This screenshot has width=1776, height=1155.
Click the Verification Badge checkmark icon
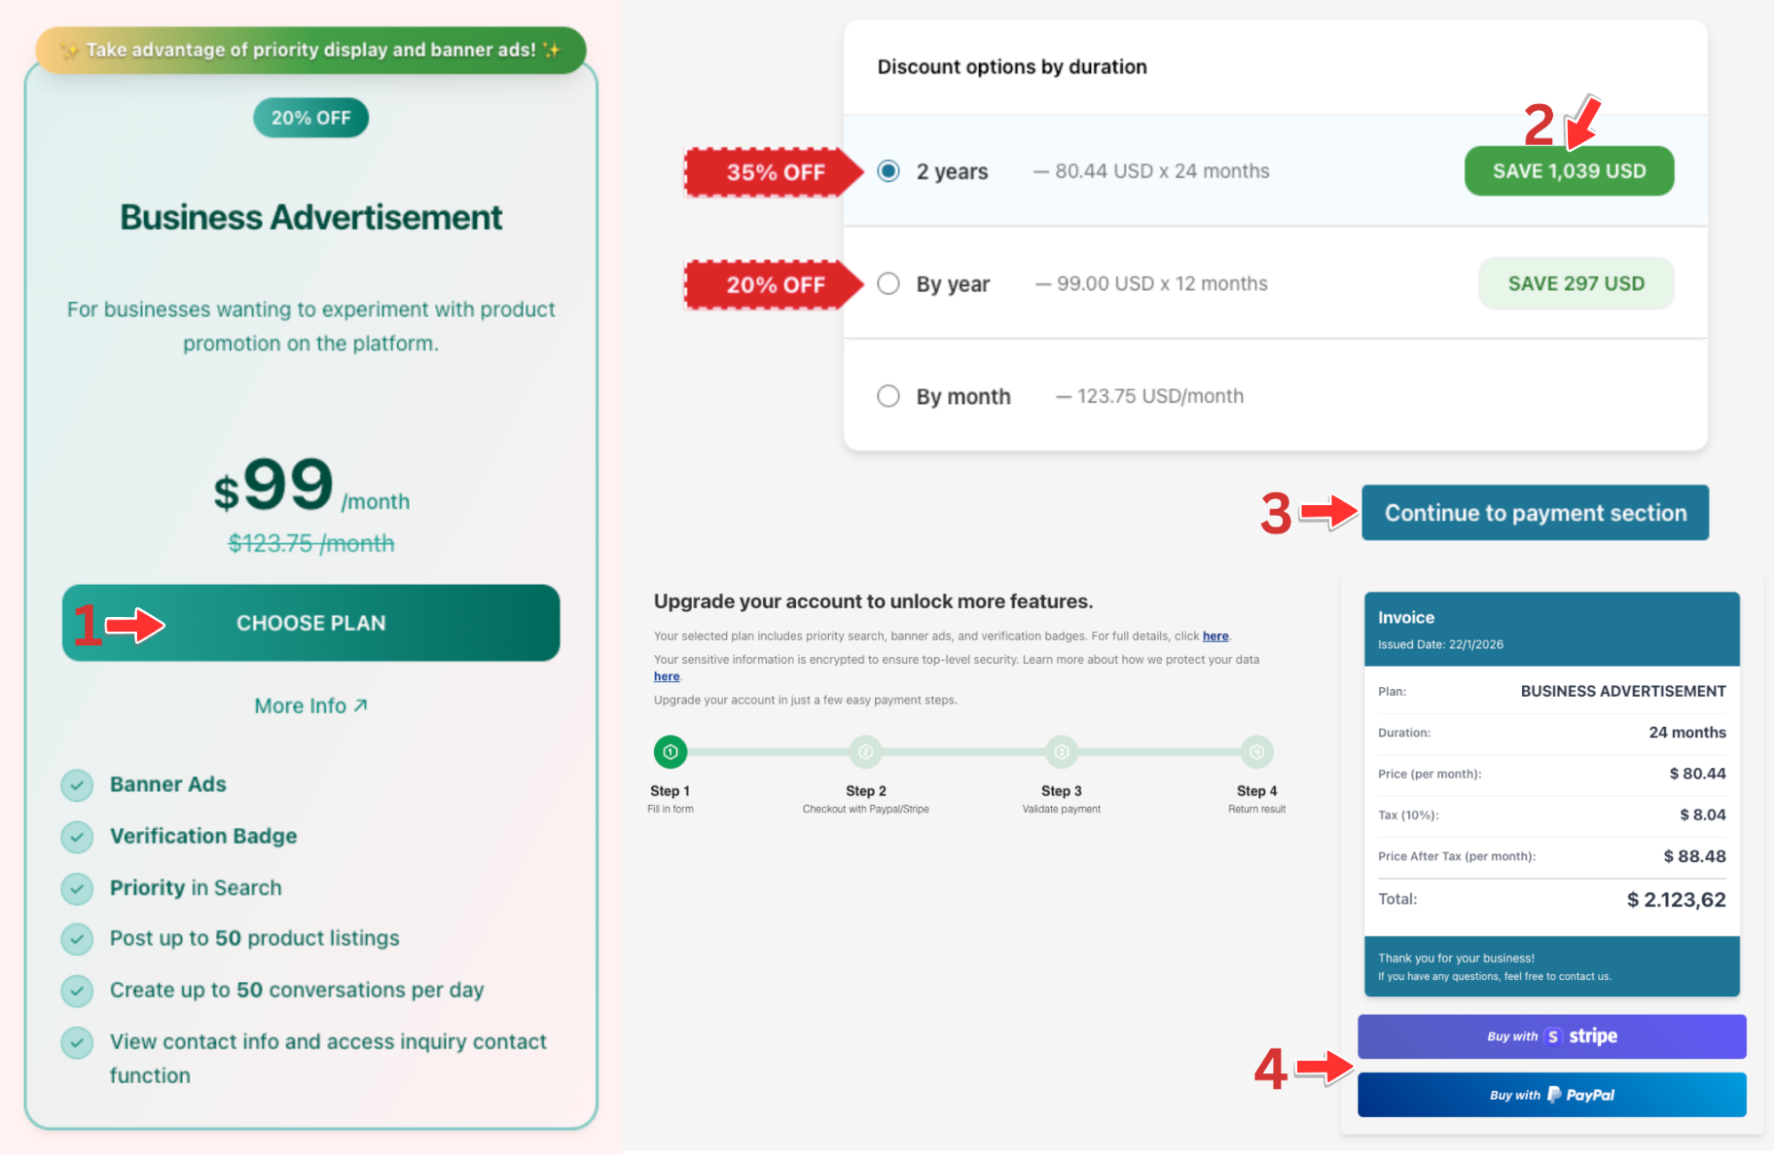pos(77,836)
